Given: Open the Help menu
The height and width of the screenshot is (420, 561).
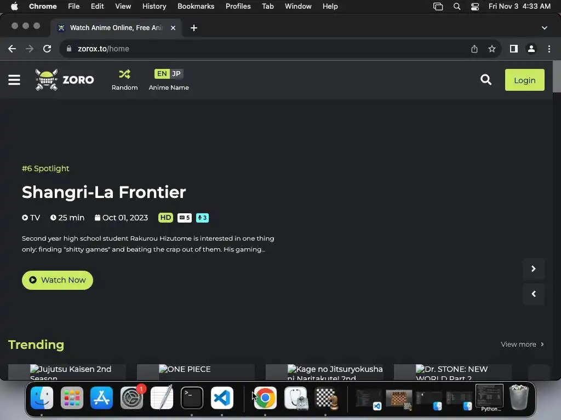Looking at the screenshot, I should (330, 6).
